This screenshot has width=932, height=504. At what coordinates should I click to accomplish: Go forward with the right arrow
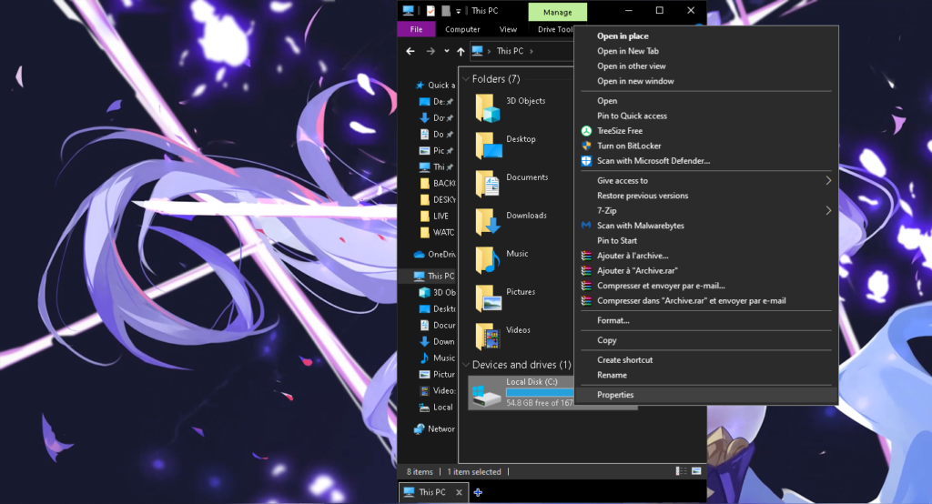431,51
